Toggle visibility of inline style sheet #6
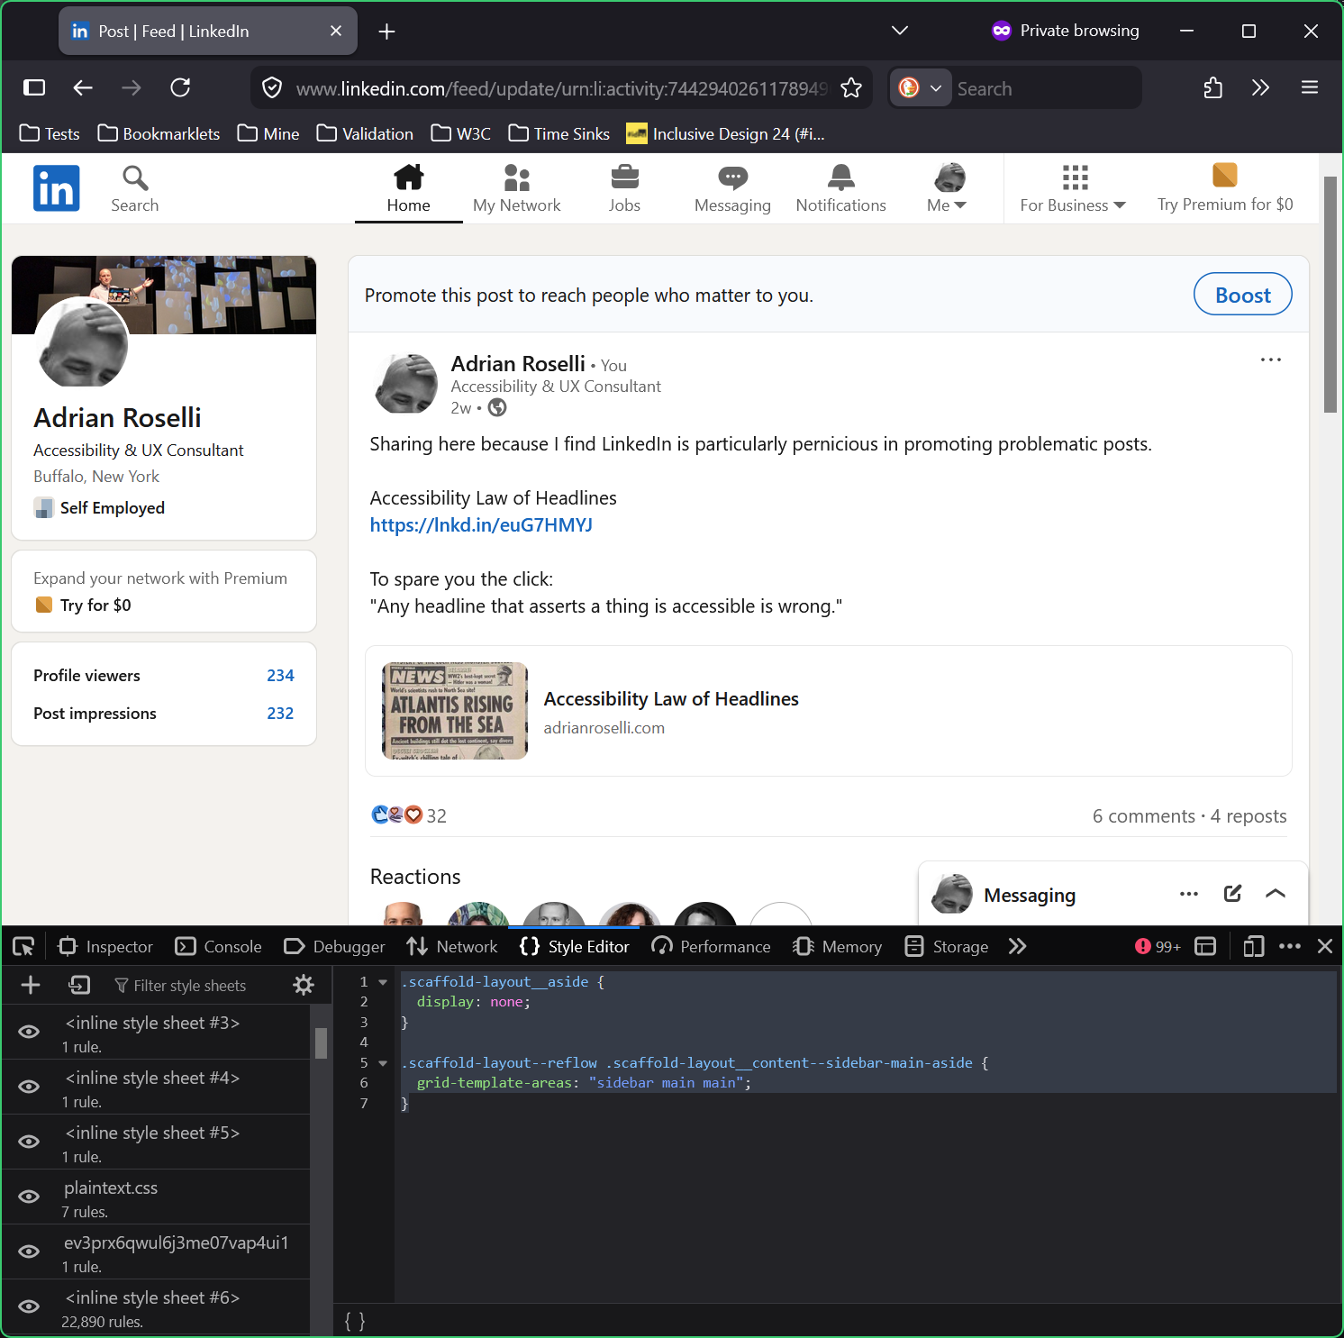This screenshot has width=1344, height=1338. pos(29,1306)
